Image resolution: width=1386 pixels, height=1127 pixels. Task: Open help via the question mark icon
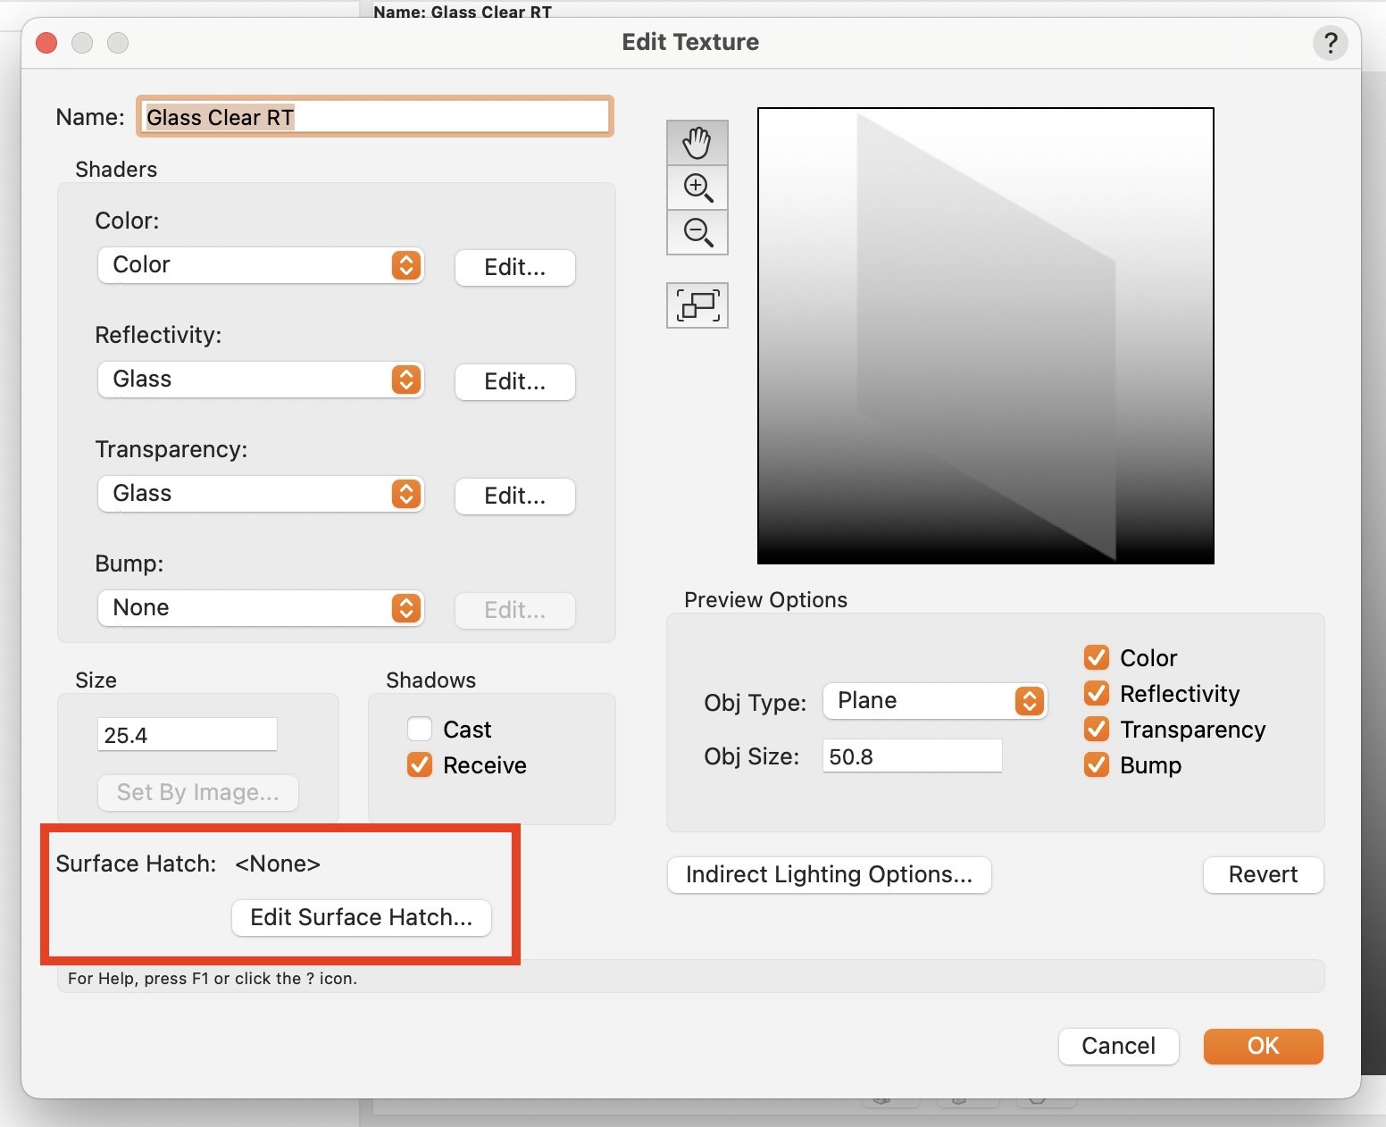pyautogui.click(x=1330, y=42)
